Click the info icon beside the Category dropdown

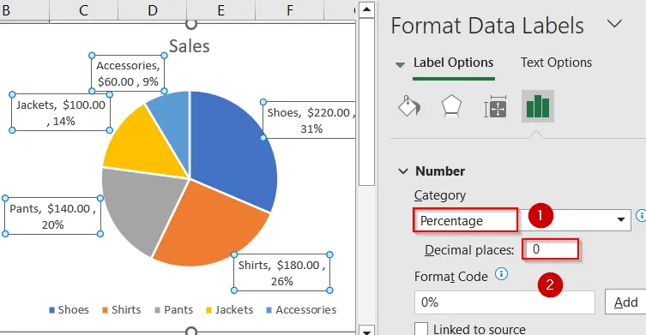pos(641,215)
